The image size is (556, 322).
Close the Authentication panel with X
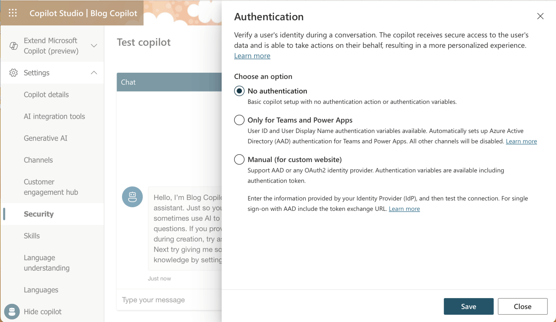tap(540, 16)
